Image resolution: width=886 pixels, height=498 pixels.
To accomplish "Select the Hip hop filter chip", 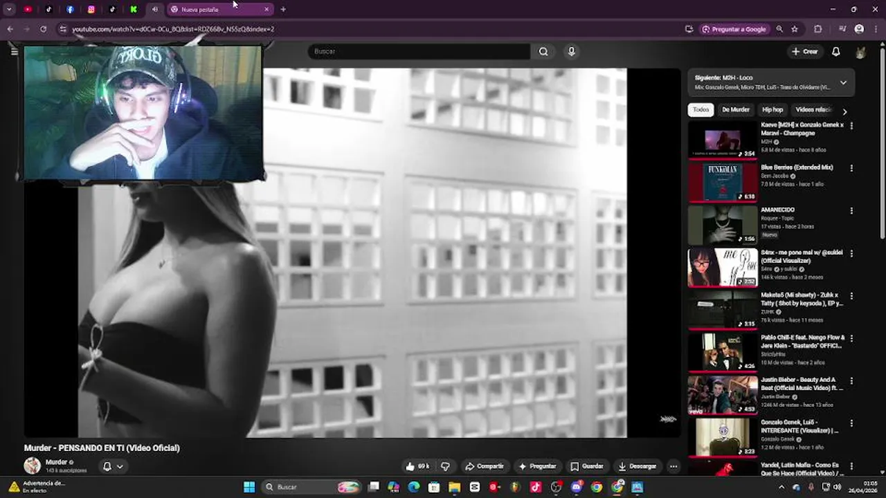I will 772,109.
